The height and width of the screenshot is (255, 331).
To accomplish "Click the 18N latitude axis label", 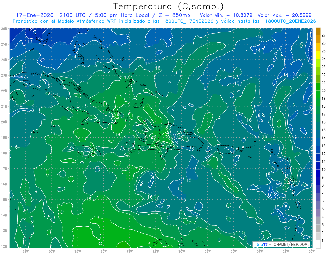I will click(x=4, y=153).
